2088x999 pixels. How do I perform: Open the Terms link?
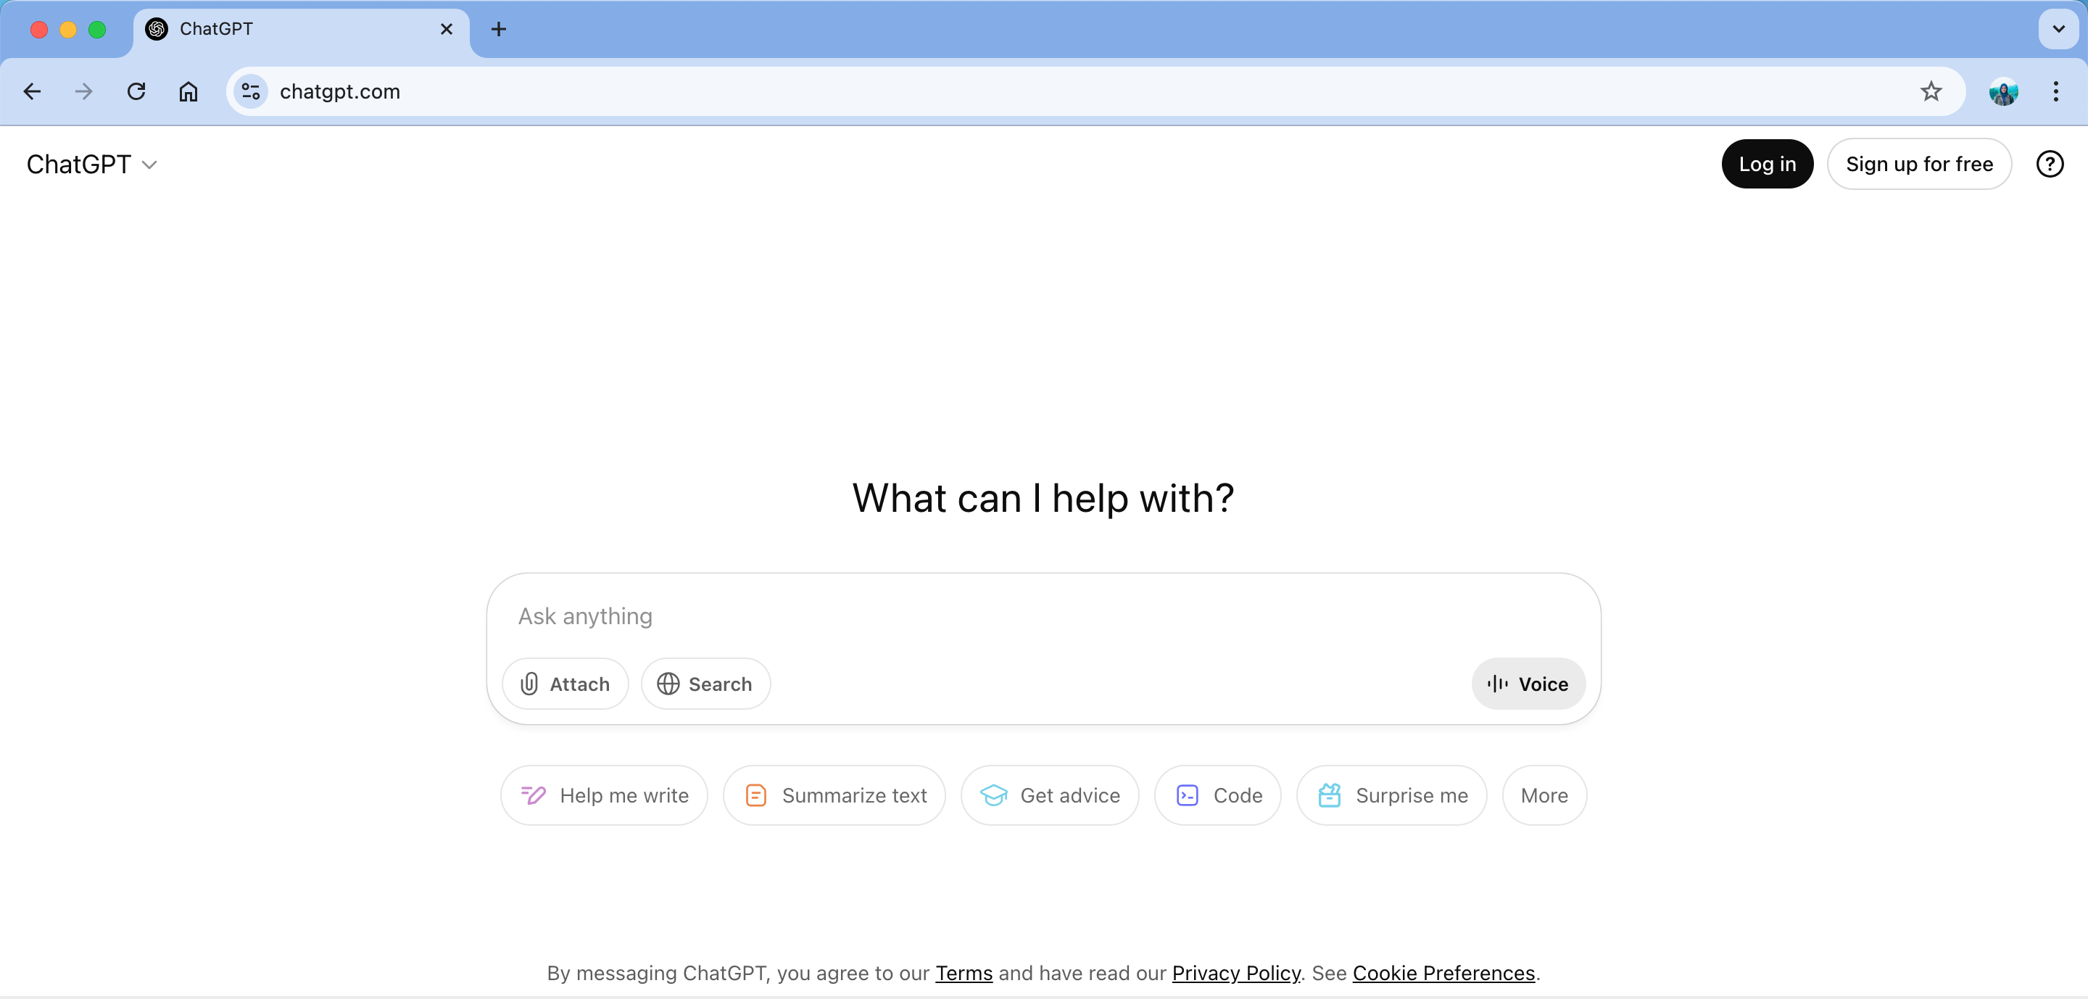click(x=964, y=973)
